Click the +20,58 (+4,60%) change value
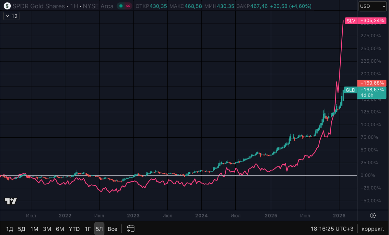This screenshot has height=235, width=389. [291, 6]
